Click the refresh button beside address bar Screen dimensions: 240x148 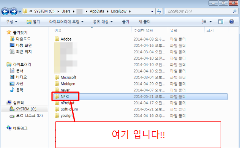pos(159,11)
